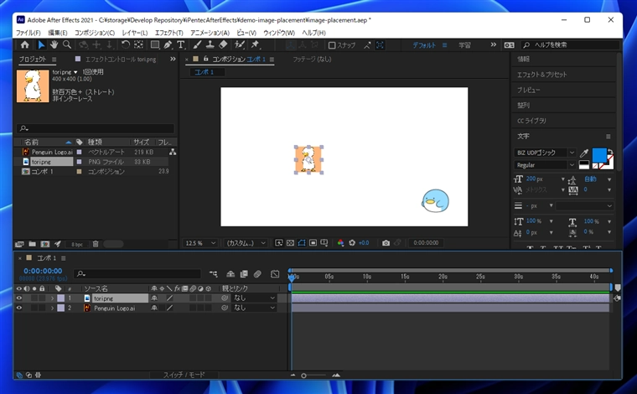Image resolution: width=637 pixels, height=394 pixels.
Task: Open the Regular font style dropdown
Action: (545, 165)
